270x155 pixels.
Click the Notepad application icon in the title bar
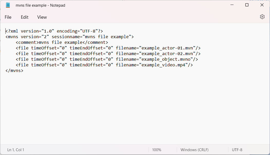click(x=8, y=5)
